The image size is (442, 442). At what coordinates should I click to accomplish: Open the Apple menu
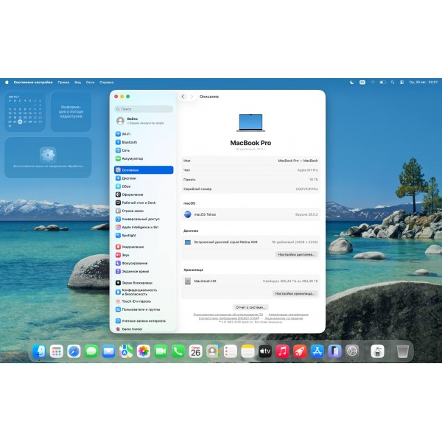click(7, 83)
